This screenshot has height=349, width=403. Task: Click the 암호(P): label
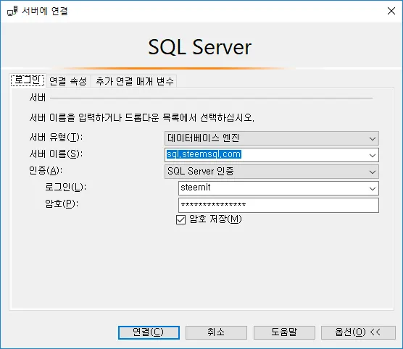click(x=62, y=203)
